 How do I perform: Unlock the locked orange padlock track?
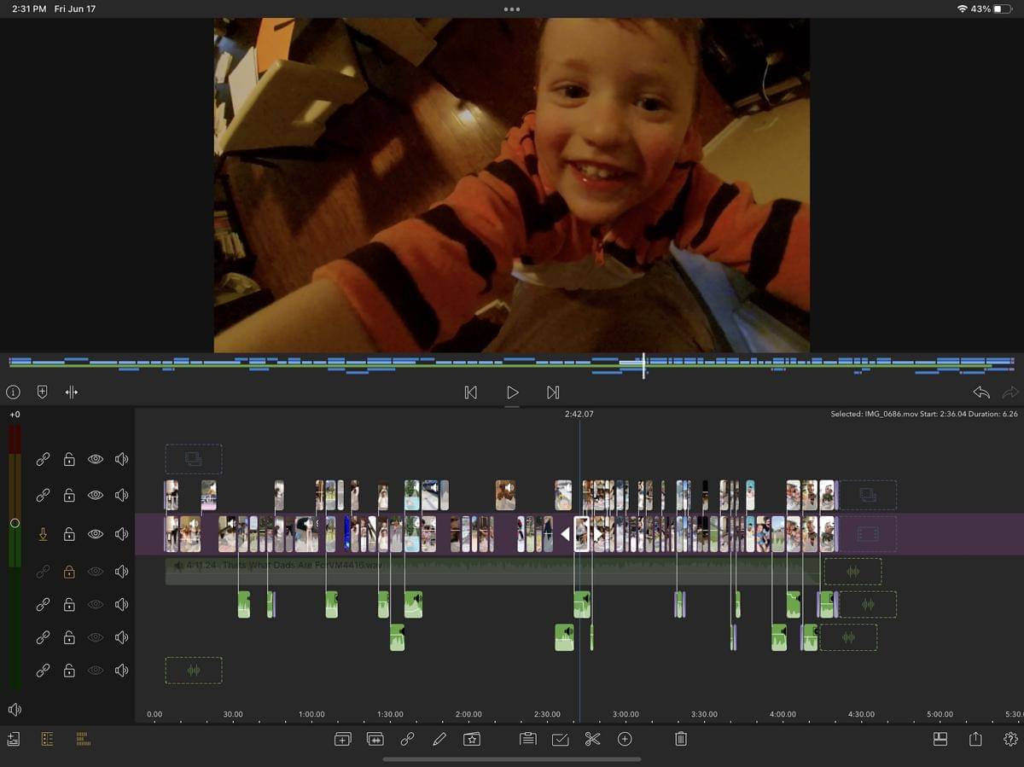point(69,572)
